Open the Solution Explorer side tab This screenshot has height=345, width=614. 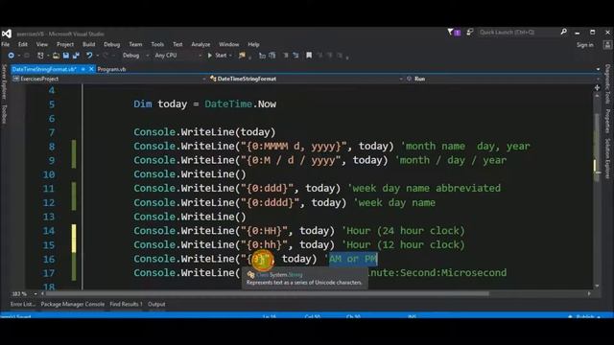click(607, 158)
